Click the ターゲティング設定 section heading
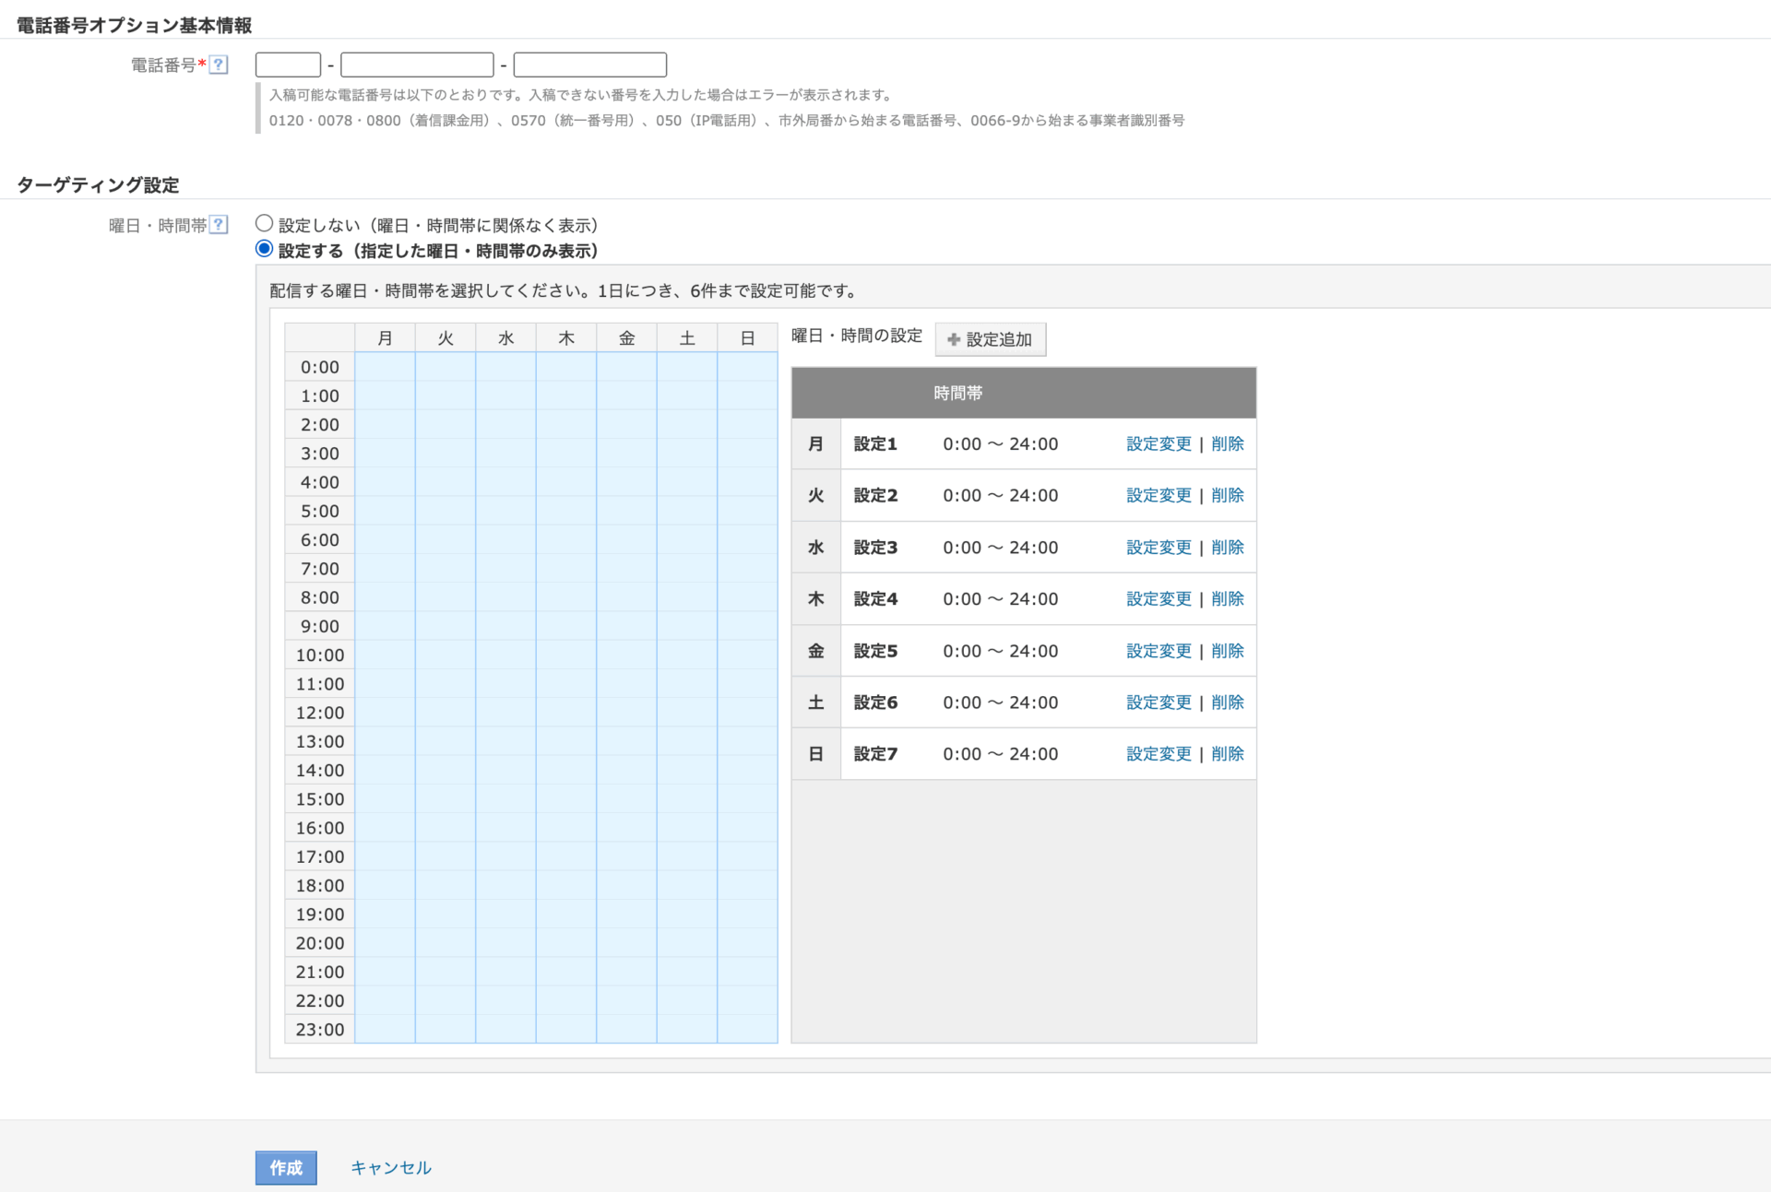The width and height of the screenshot is (1771, 1192). click(x=98, y=184)
